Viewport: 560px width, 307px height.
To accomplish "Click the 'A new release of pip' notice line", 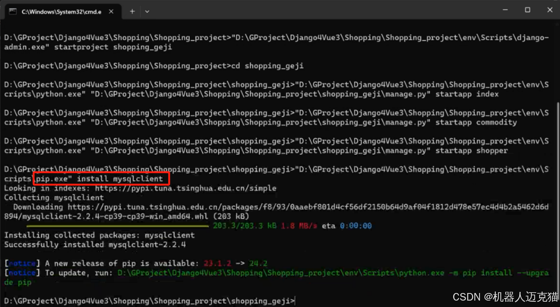I will (136, 264).
